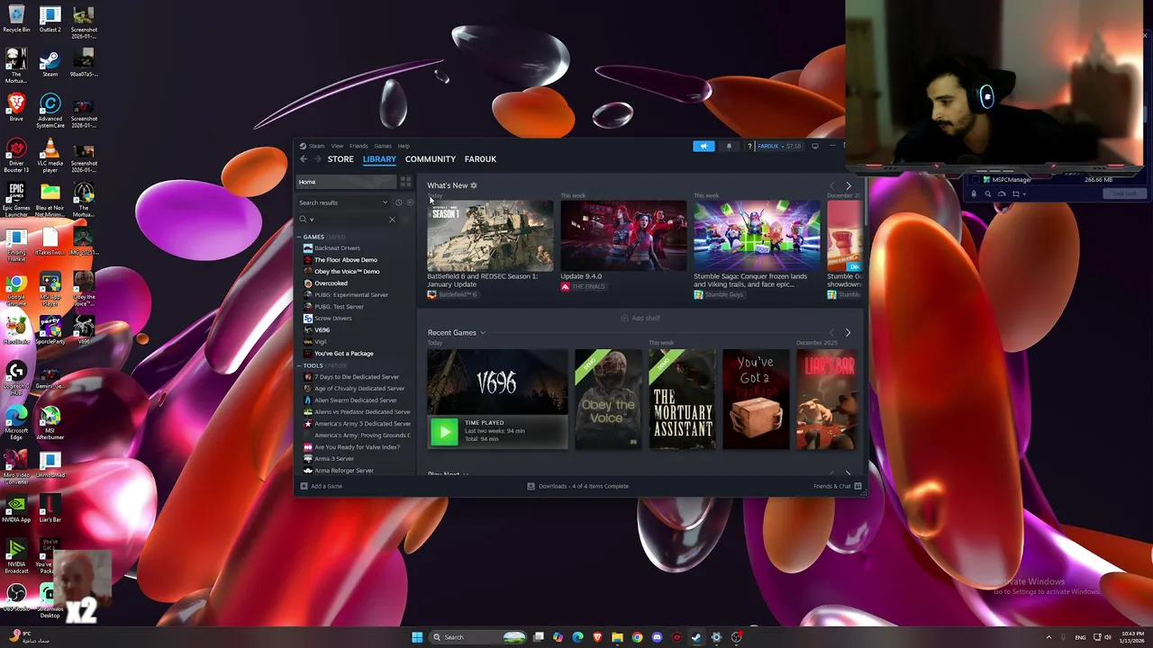Sort library by recent activity clock icon
This screenshot has width=1153, height=648.
pos(398,202)
